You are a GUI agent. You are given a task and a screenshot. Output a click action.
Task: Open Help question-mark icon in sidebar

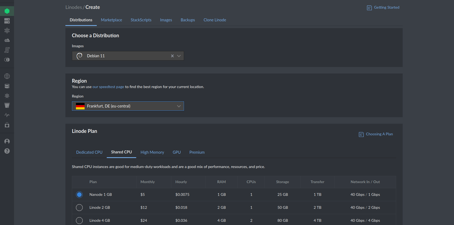point(7,151)
